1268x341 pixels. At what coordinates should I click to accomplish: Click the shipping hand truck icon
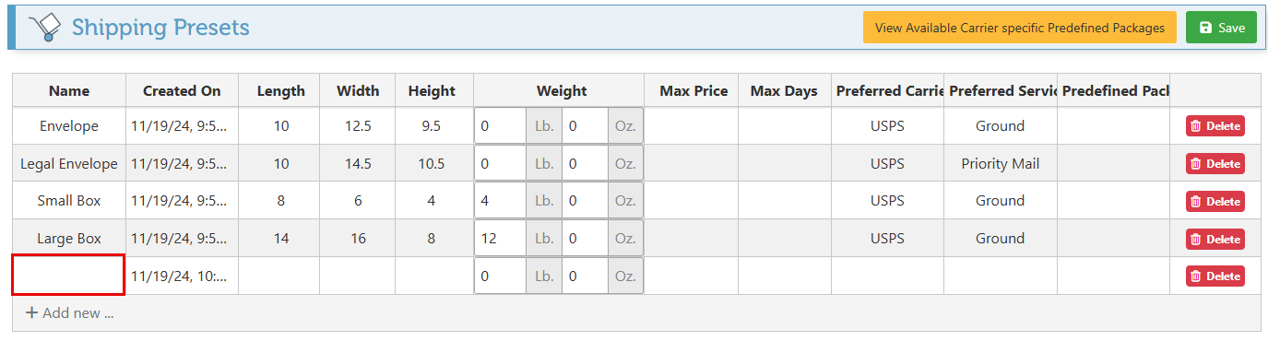click(x=42, y=29)
